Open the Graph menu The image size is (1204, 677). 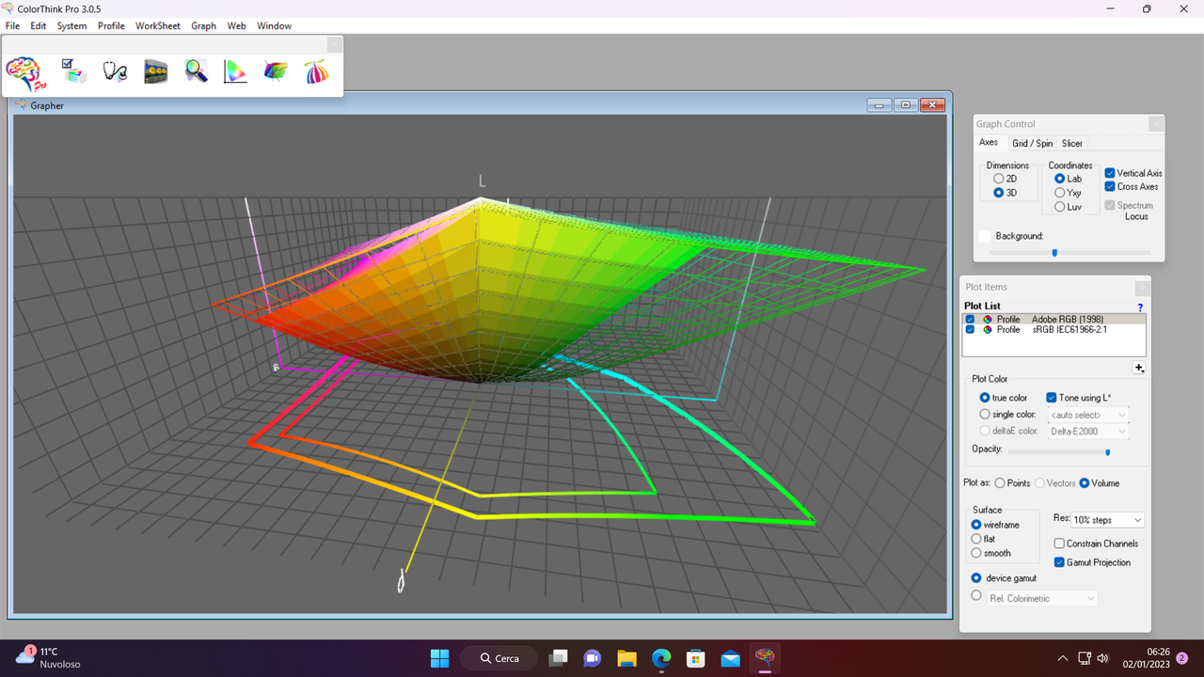coord(203,25)
